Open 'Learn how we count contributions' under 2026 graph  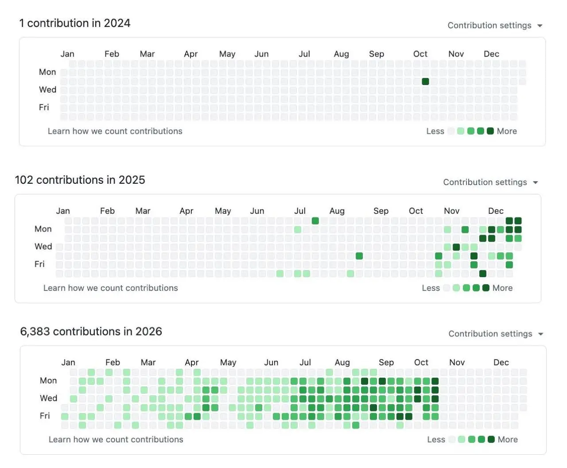[x=116, y=439]
